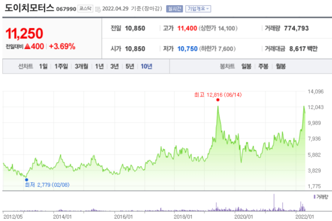
Task: Select the 1주일 line chart period
Action: click(x=61, y=66)
